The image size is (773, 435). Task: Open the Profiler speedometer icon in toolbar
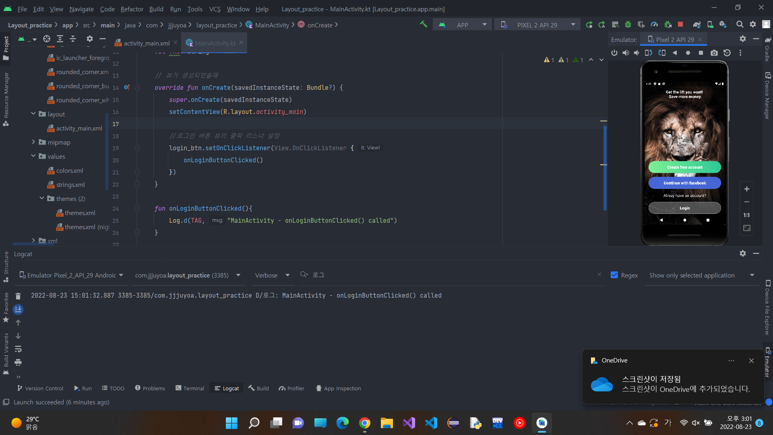pos(654,25)
